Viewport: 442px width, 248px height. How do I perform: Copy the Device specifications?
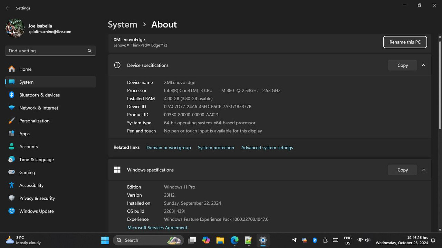[402, 65]
